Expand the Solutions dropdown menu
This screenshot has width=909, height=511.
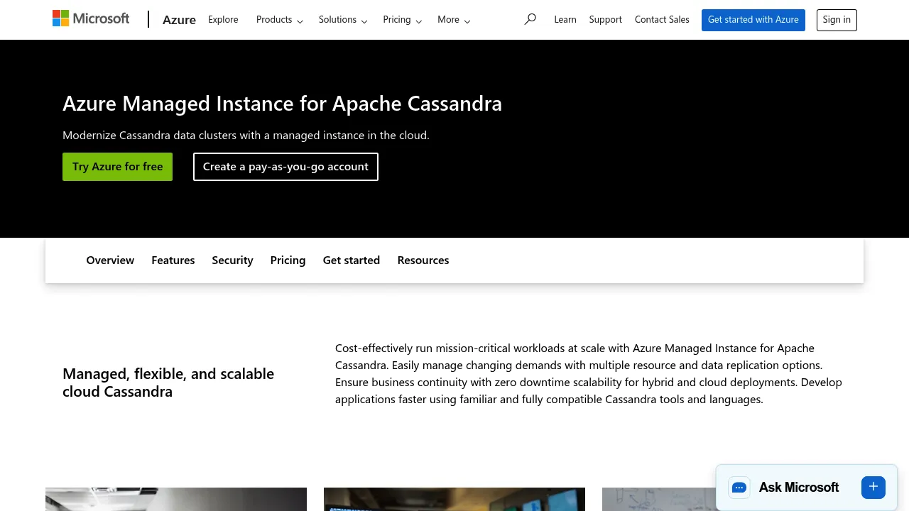343,20
